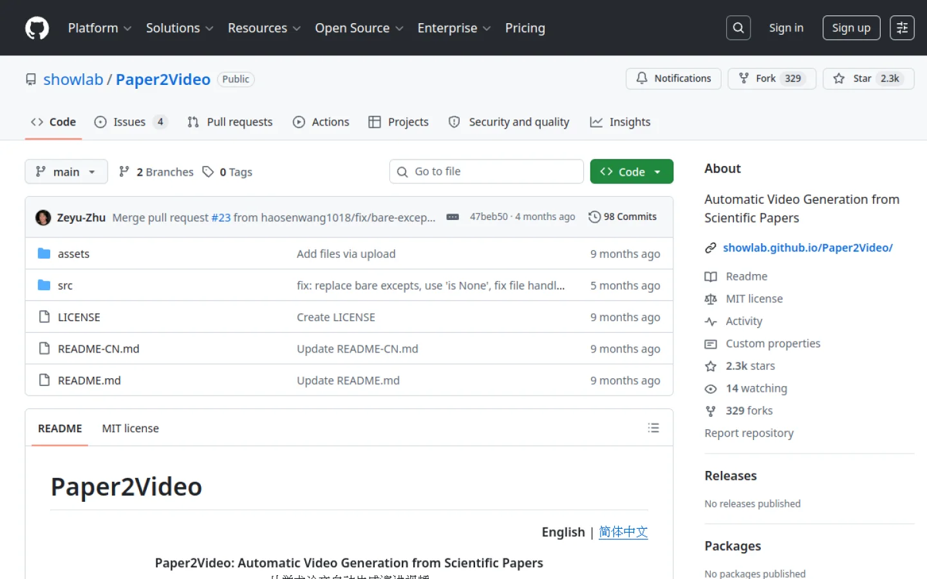Click the Custom properties icon

tap(711, 344)
